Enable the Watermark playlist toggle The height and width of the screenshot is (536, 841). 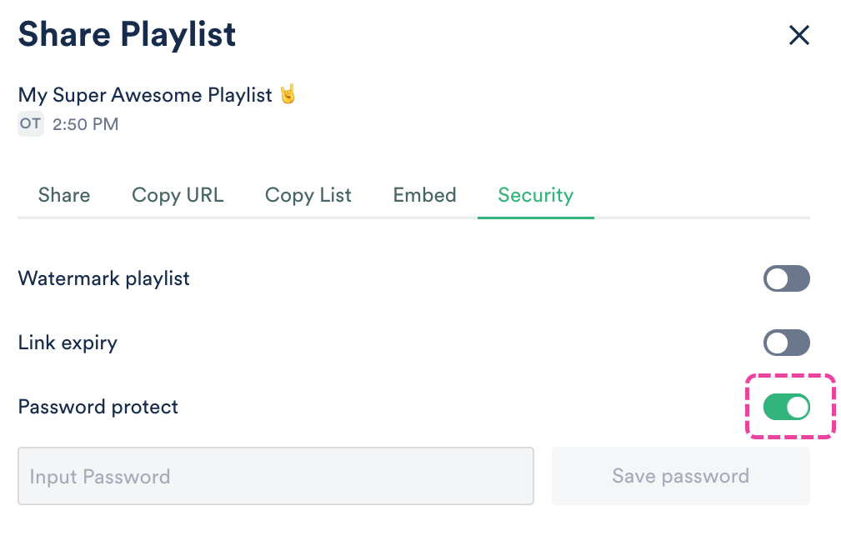pos(786,278)
